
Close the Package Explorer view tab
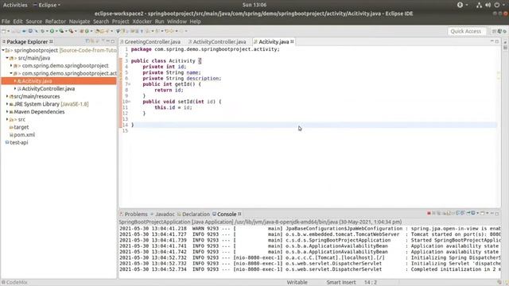51,41
